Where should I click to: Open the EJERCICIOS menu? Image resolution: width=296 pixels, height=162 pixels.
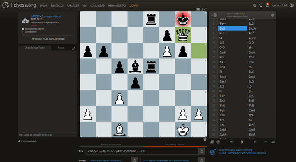tap(57, 6)
